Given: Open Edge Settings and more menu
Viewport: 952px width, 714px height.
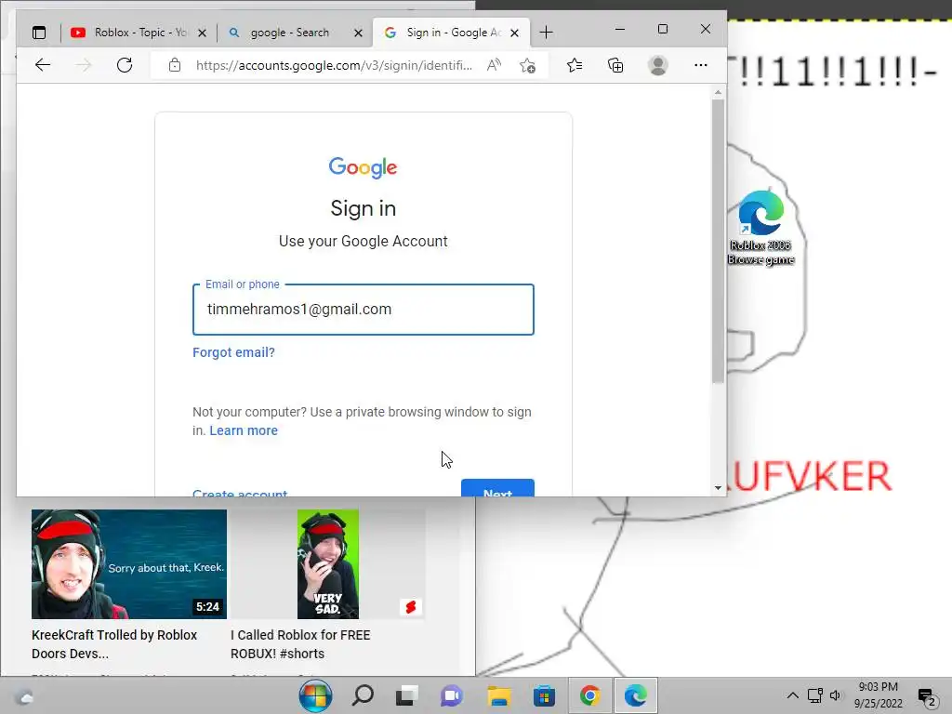Looking at the screenshot, I should click(701, 65).
